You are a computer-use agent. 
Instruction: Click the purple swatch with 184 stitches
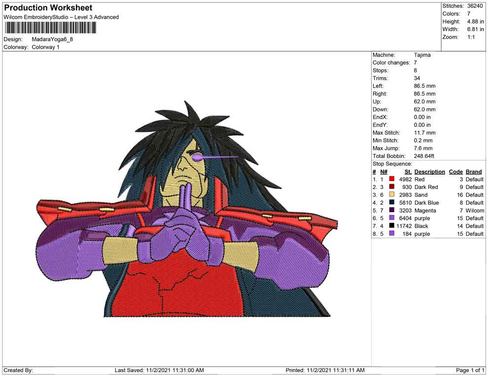coord(391,233)
